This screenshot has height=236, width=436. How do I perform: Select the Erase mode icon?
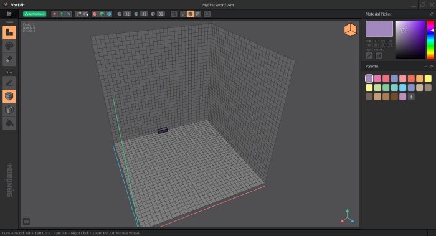pyautogui.click(x=9, y=59)
